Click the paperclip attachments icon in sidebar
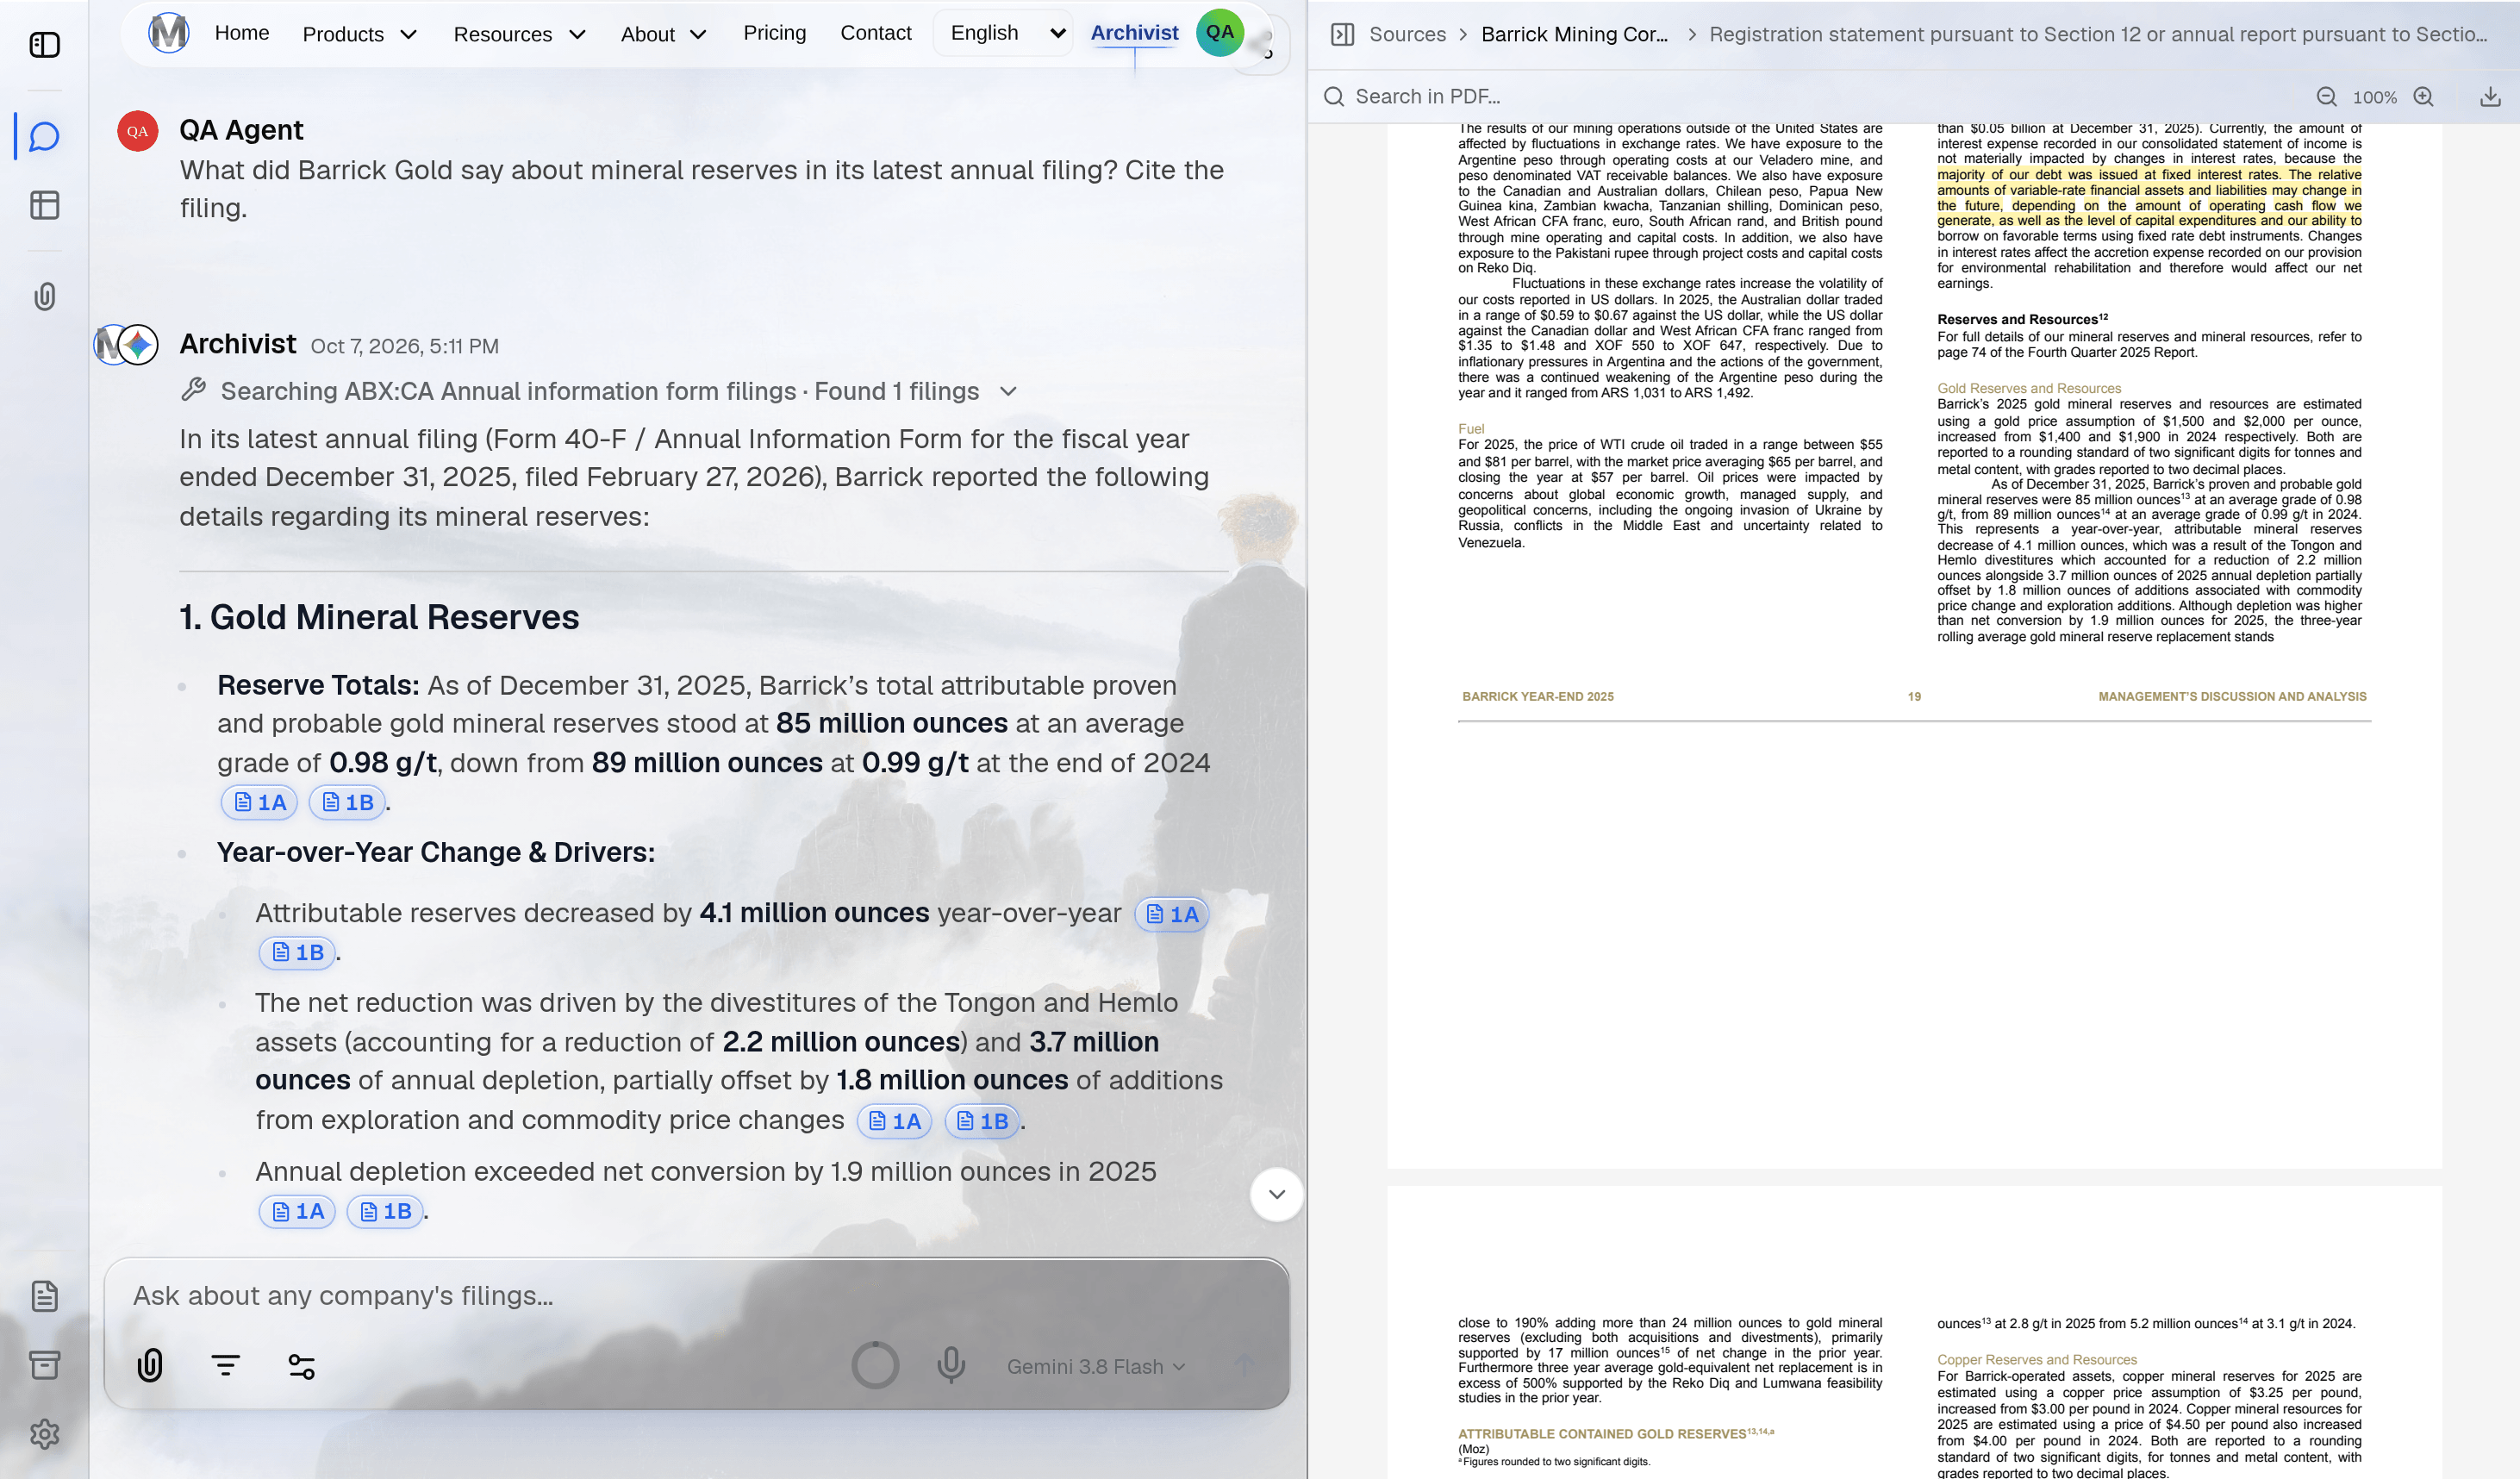Viewport: 2520px width, 1479px height. (x=45, y=296)
